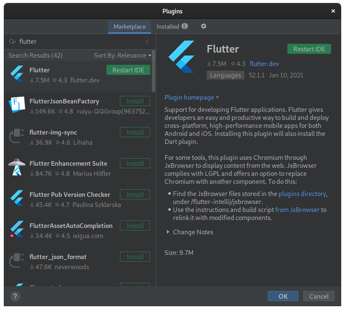Click the Installed tab count badge

(185, 26)
